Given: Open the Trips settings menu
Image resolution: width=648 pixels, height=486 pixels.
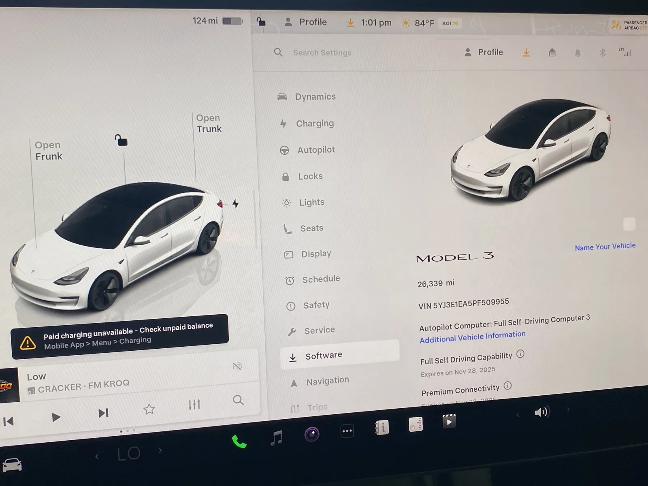Looking at the screenshot, I should point(309,407).
